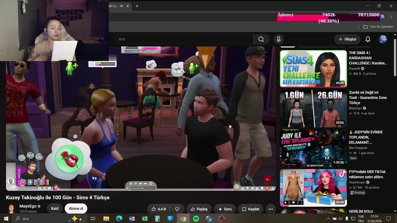Start voice search with the microphone icon
This screenshot has height=223, width=397.
[279, 39]
